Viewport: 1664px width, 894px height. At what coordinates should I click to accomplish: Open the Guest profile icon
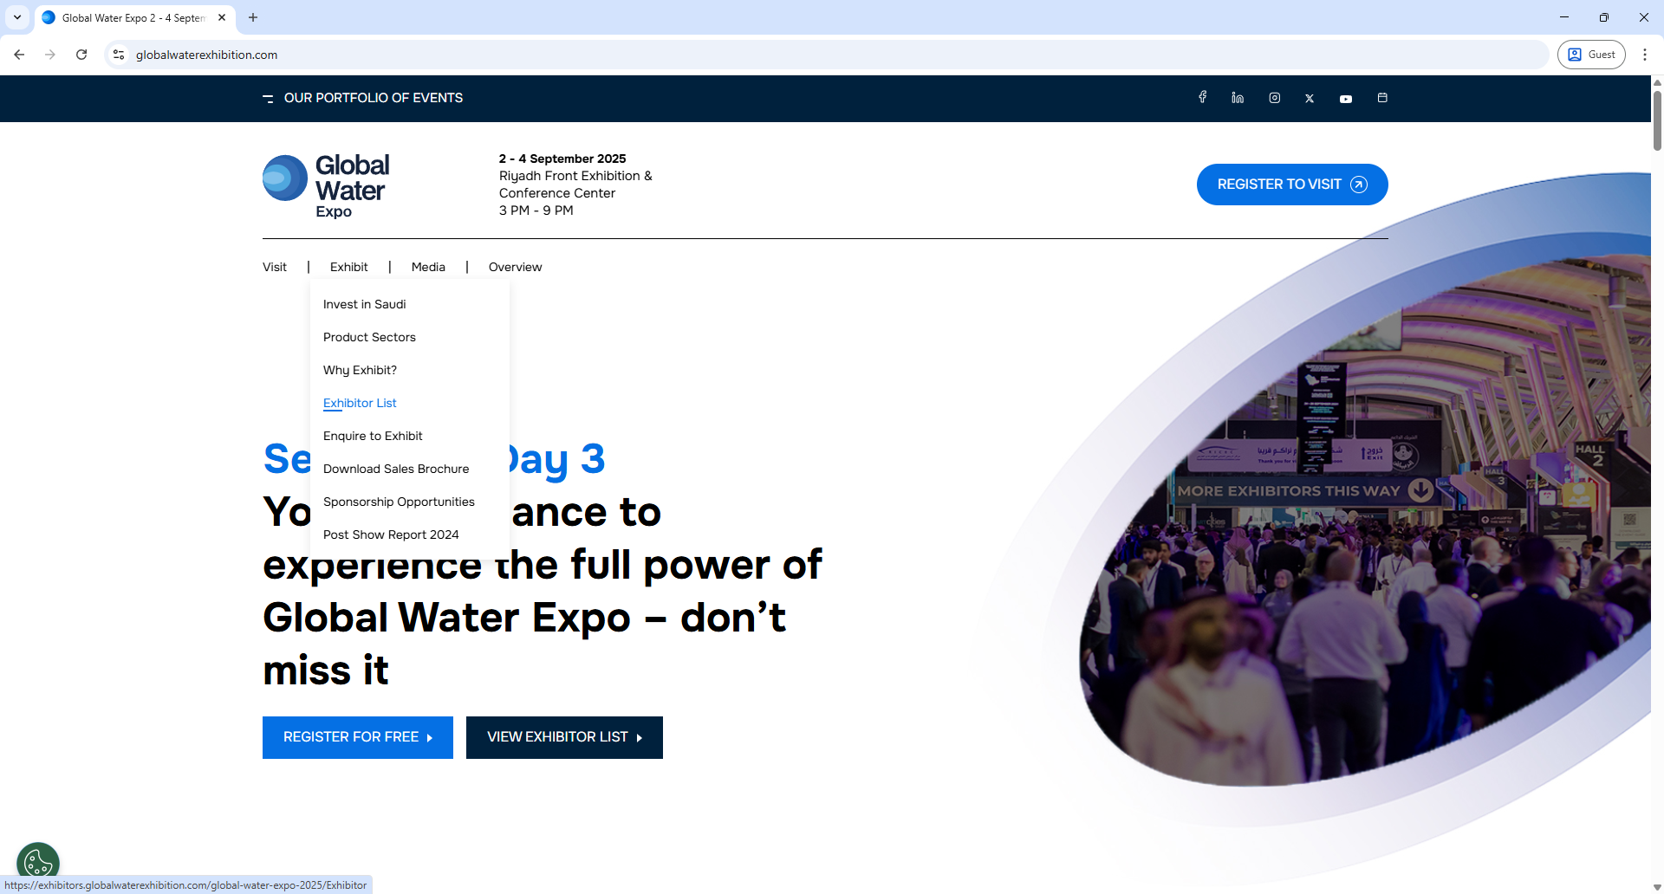tap(1591, 54)
